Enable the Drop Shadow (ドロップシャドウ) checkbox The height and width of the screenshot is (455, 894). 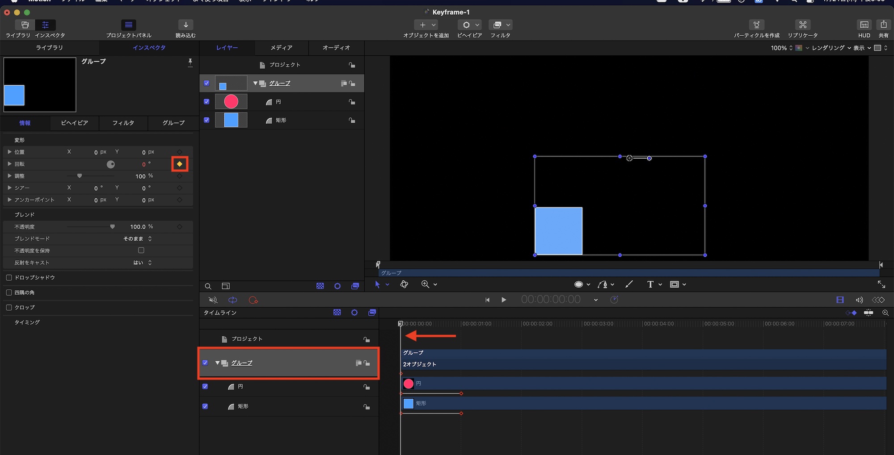9,278
